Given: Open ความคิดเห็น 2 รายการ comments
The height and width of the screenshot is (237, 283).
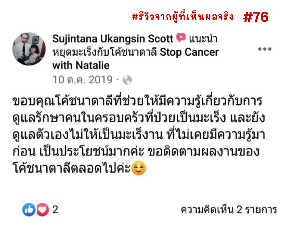Looking at the screenshot, I should pos(229,210).
